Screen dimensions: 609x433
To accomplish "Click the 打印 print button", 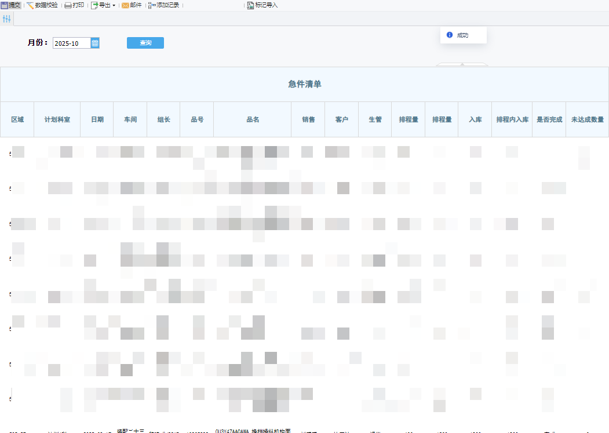I will click(x=74, y=5).
